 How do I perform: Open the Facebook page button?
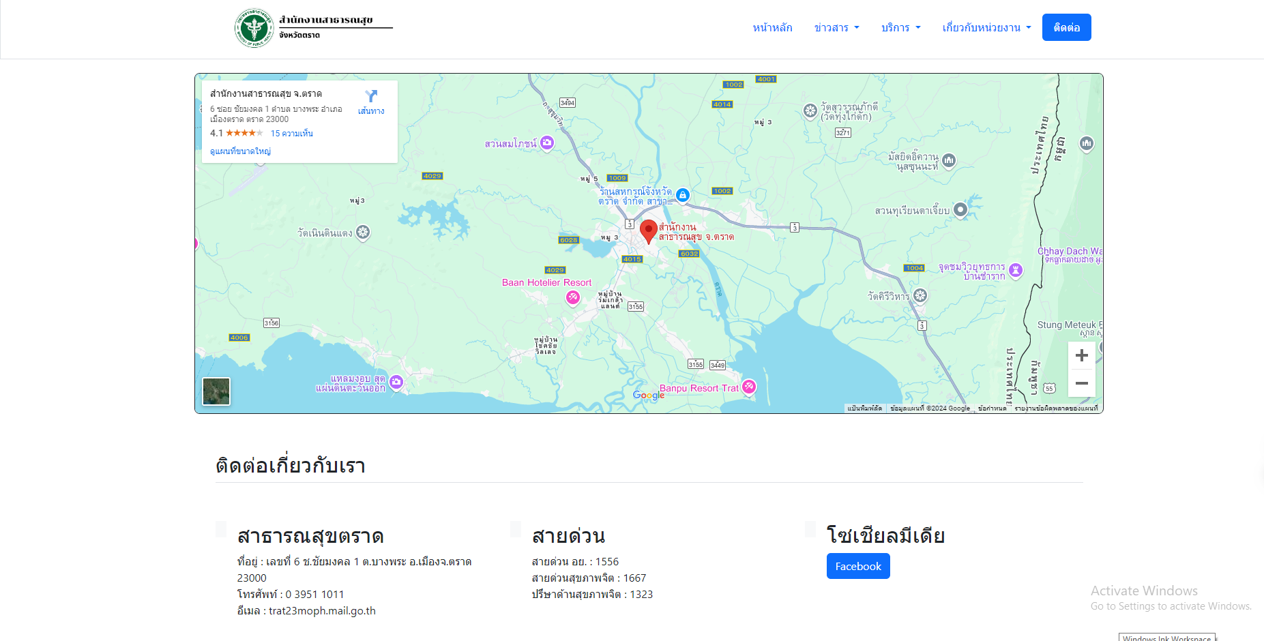[x=857, y=565]
